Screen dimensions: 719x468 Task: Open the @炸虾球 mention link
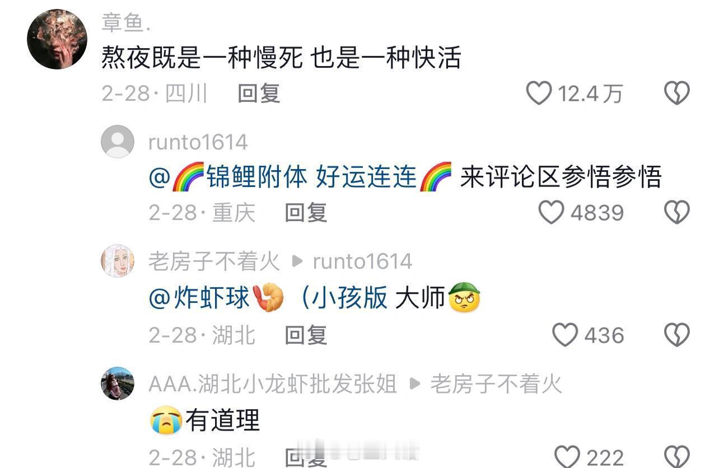tap(217, 298)
